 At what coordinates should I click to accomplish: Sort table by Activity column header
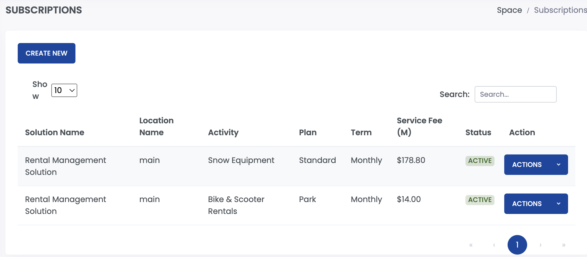point(223,132)
